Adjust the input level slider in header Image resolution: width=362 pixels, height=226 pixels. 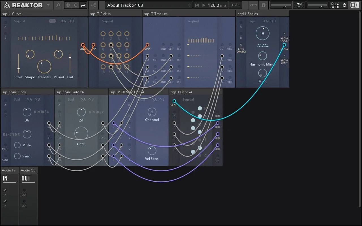[x=281, y=5]
